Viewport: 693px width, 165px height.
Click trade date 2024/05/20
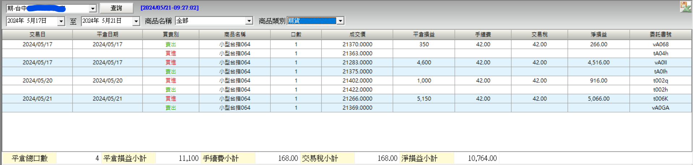click(x=38, y=80)
